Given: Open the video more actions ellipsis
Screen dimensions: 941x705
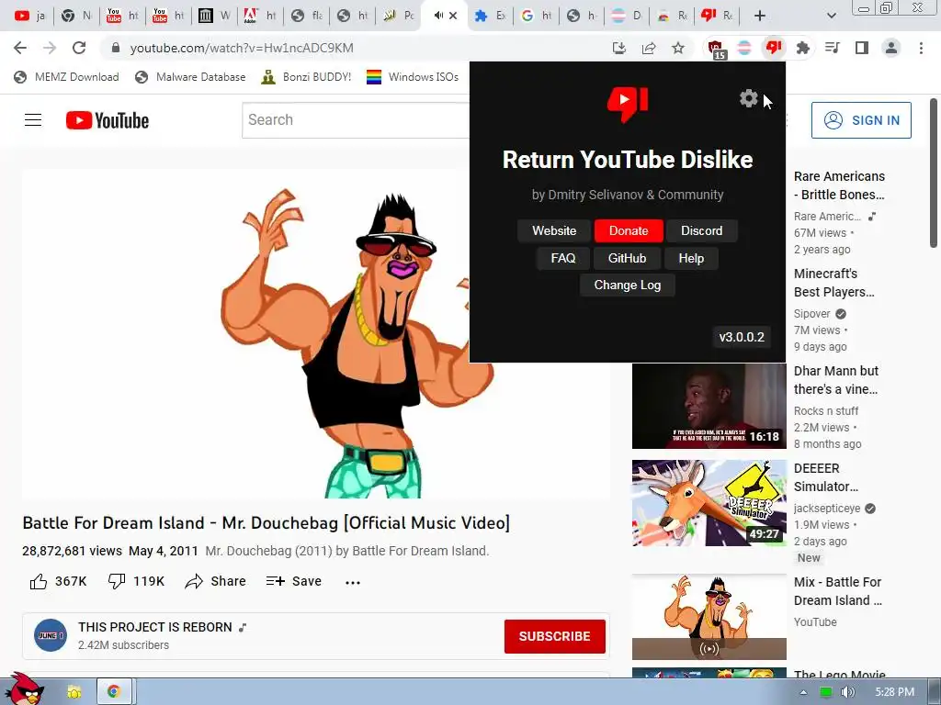Looking at the screenshot, I should pyautogui.click(x=353, y=582).
